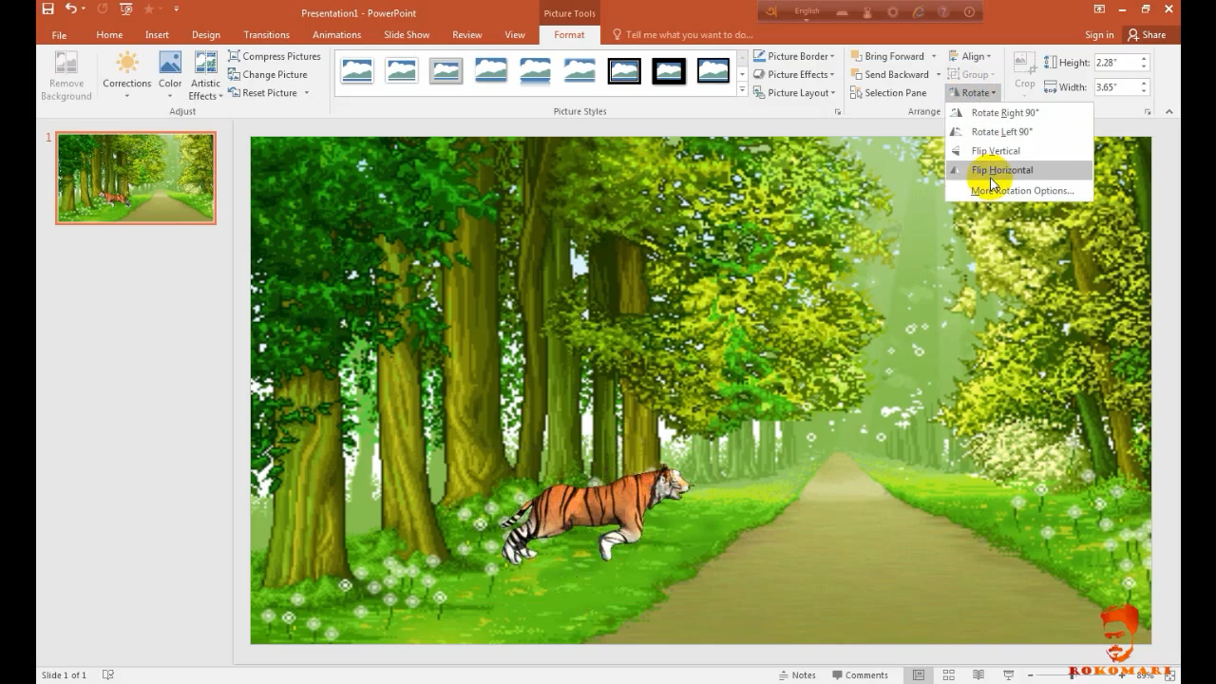Open the picture Color options

[170, 76]
